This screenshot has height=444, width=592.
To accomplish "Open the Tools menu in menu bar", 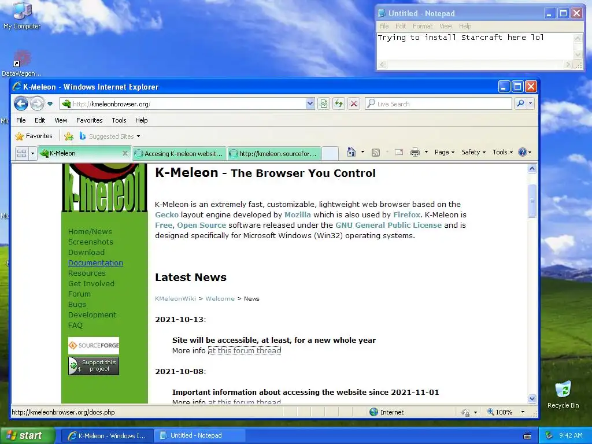I will pyautogui.click(x=119, y=120).
